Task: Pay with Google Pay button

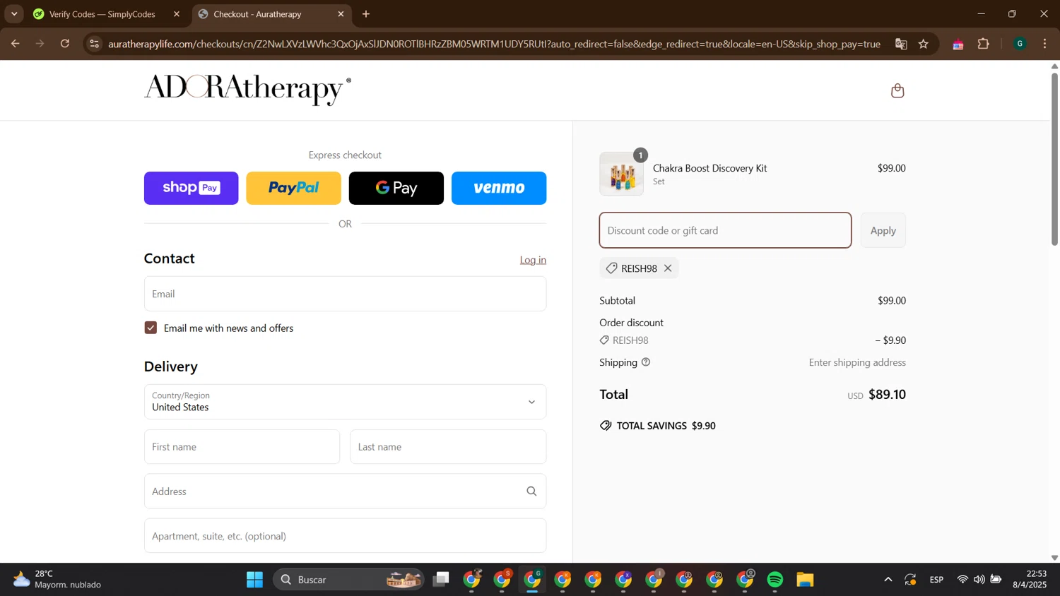Action: tap(396, 188)
